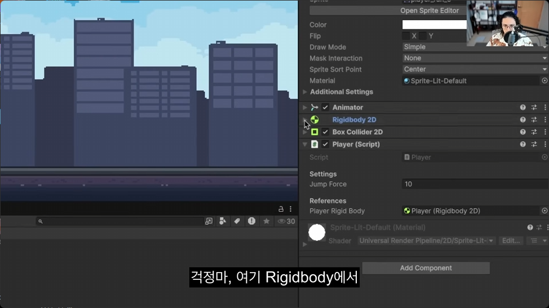Open Box Collider 2D presets icon
This screenshot has height=308, width=549.
point(534,132)
